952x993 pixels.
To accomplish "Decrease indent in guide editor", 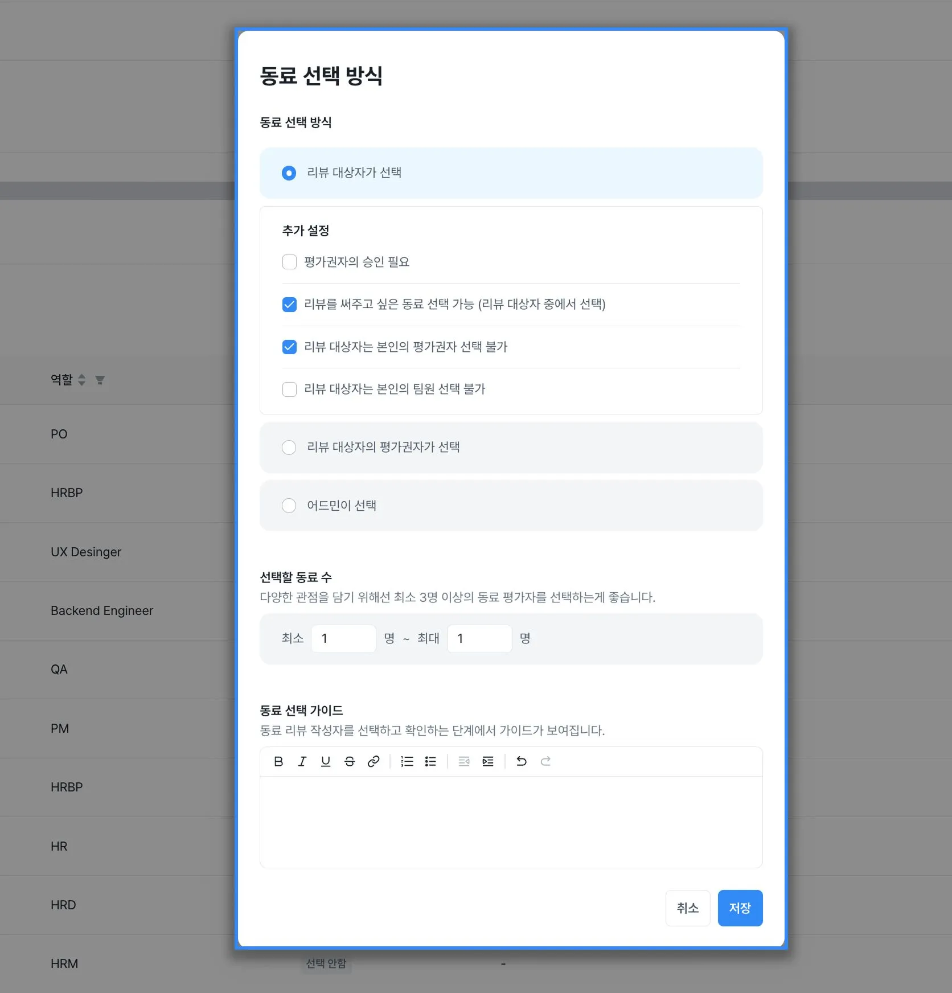I will [464, 761].
